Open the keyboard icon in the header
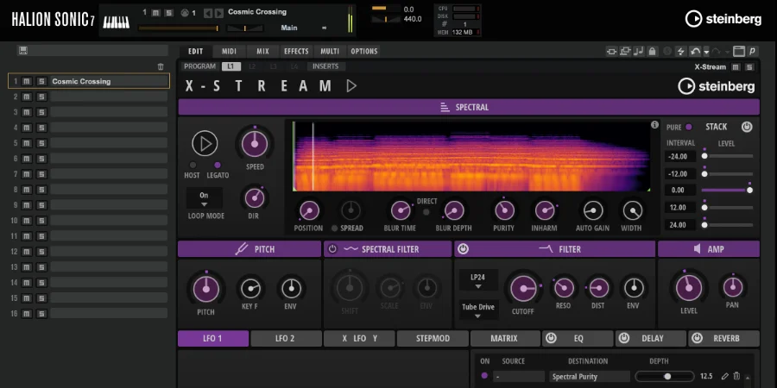The width and height of the screenshot is (777, 388). point(116,22)
